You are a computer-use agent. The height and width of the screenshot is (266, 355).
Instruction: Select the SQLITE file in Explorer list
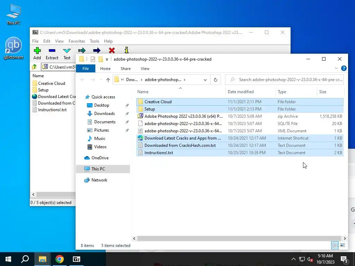tap(240, 124)
